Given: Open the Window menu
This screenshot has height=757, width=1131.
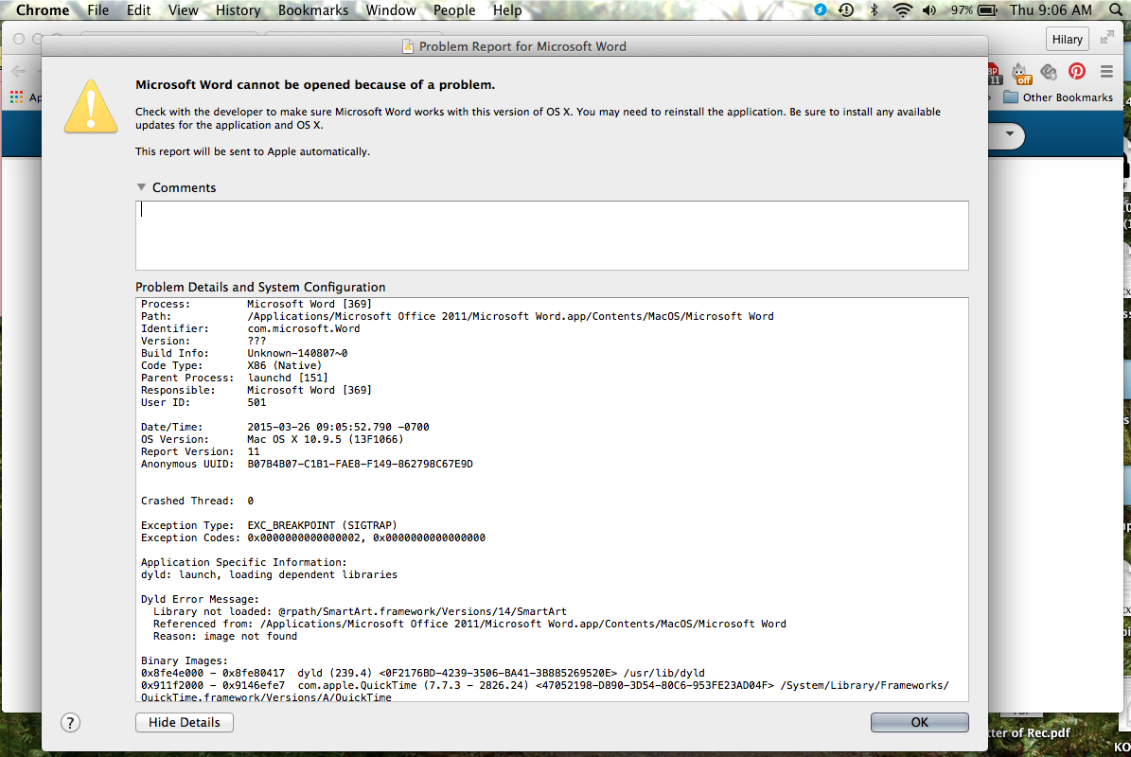Looking at the screenshot, I should (x=391, y=10).
